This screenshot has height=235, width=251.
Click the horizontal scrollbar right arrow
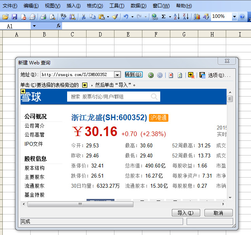[223, 204]
